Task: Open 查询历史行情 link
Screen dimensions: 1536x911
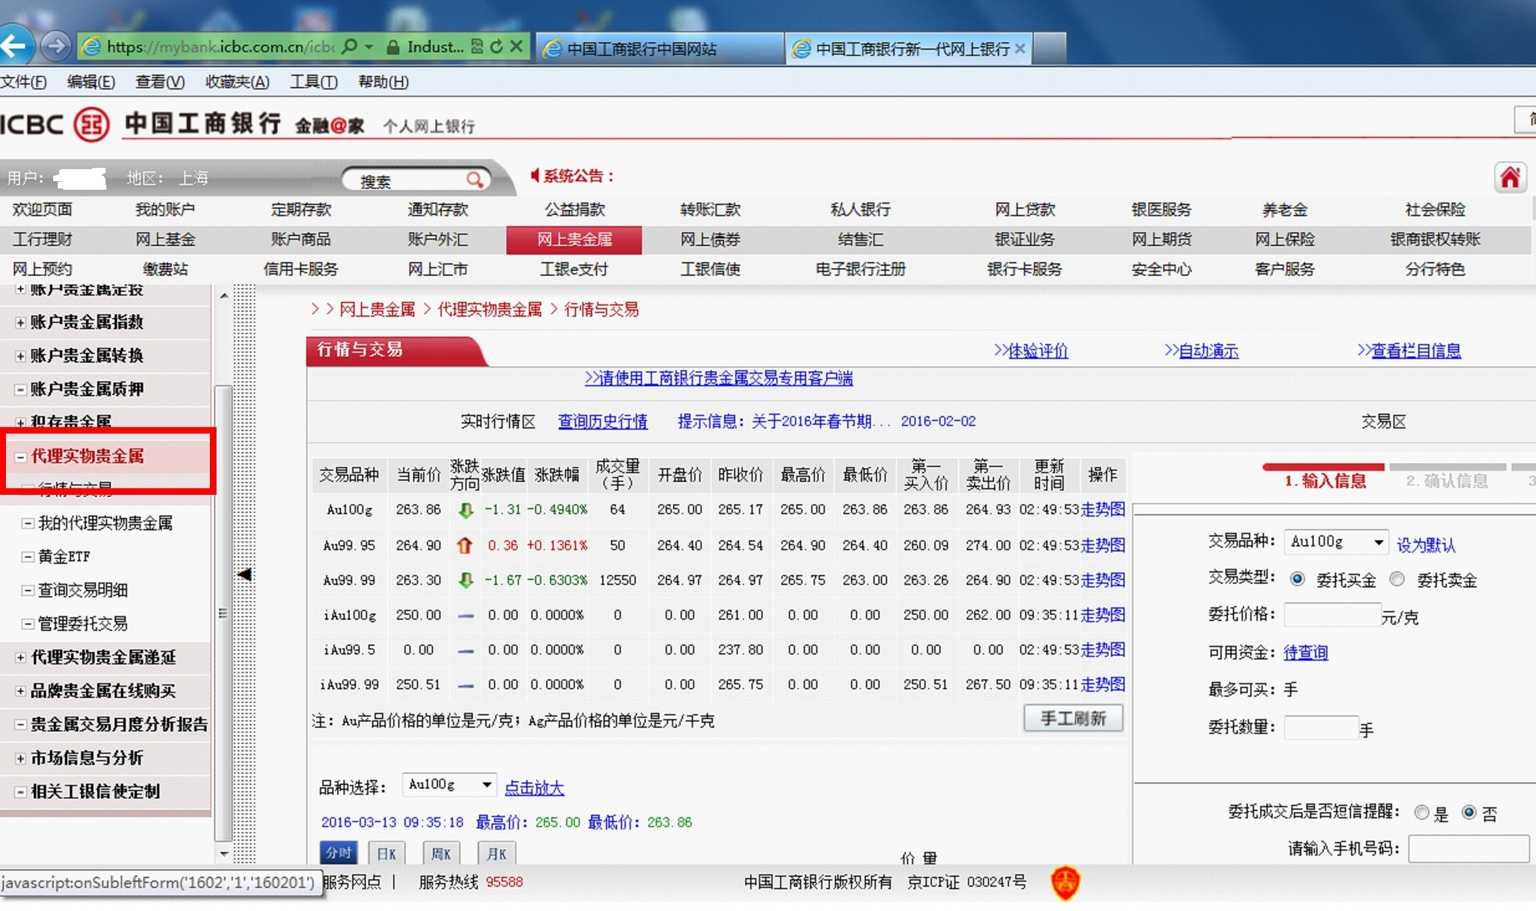Action: pyautogui.click(x=602, y=421)
